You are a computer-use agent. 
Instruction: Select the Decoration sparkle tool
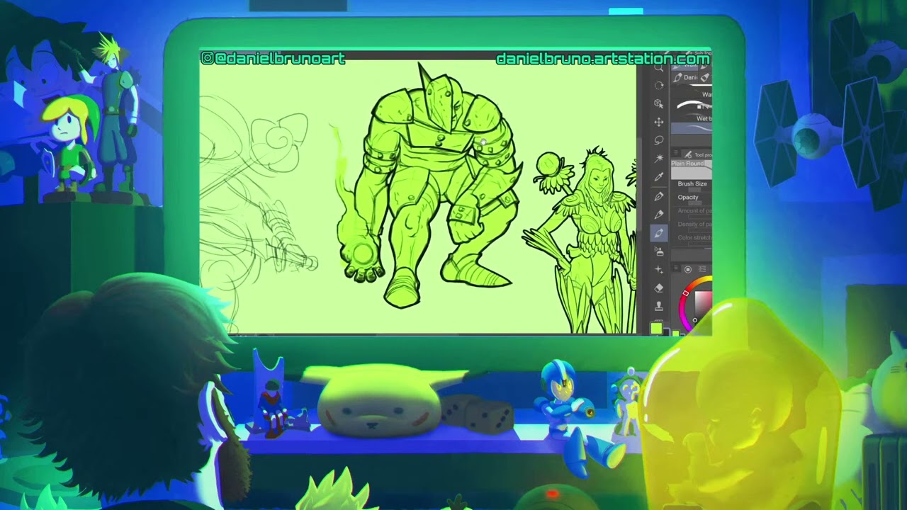(659, 270)
